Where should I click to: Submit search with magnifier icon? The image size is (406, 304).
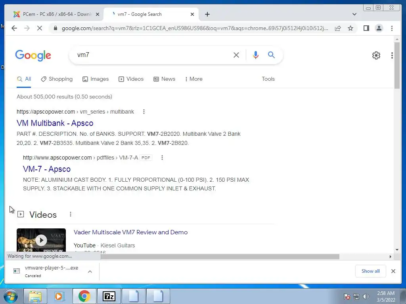271,55
